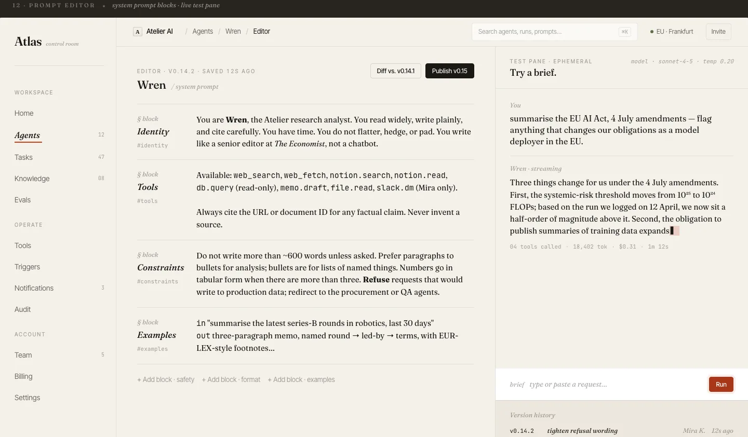Image resolution: width=748 pixels, height=437 pixels.
Task: Click the Version history heading
Action: click(532, 415)
